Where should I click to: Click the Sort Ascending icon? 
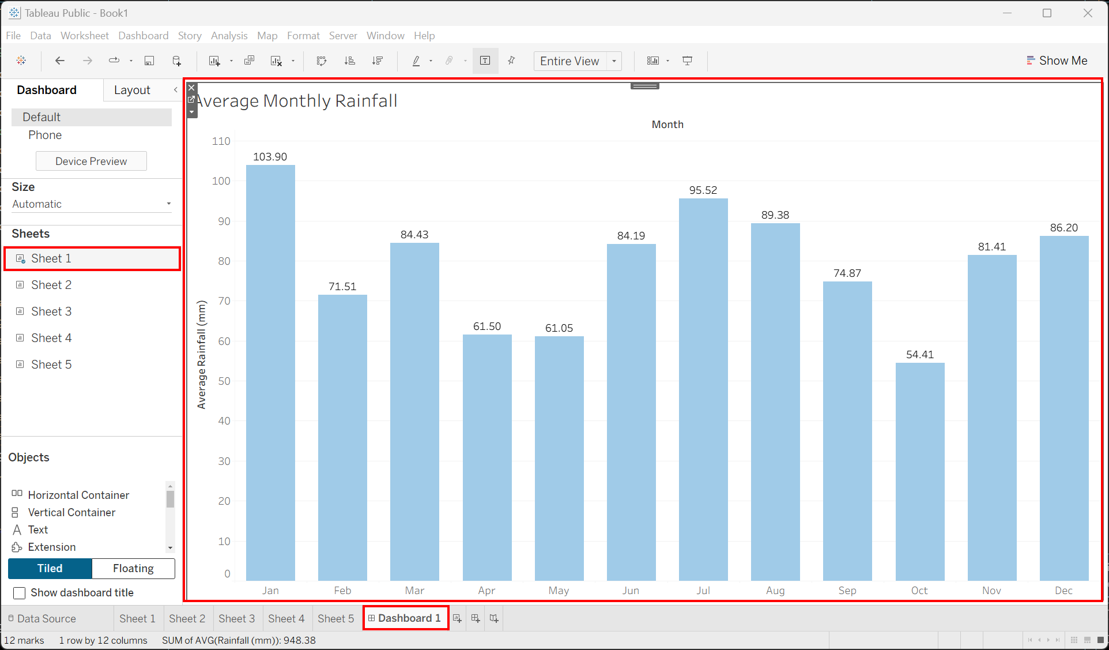pos(349,61)
